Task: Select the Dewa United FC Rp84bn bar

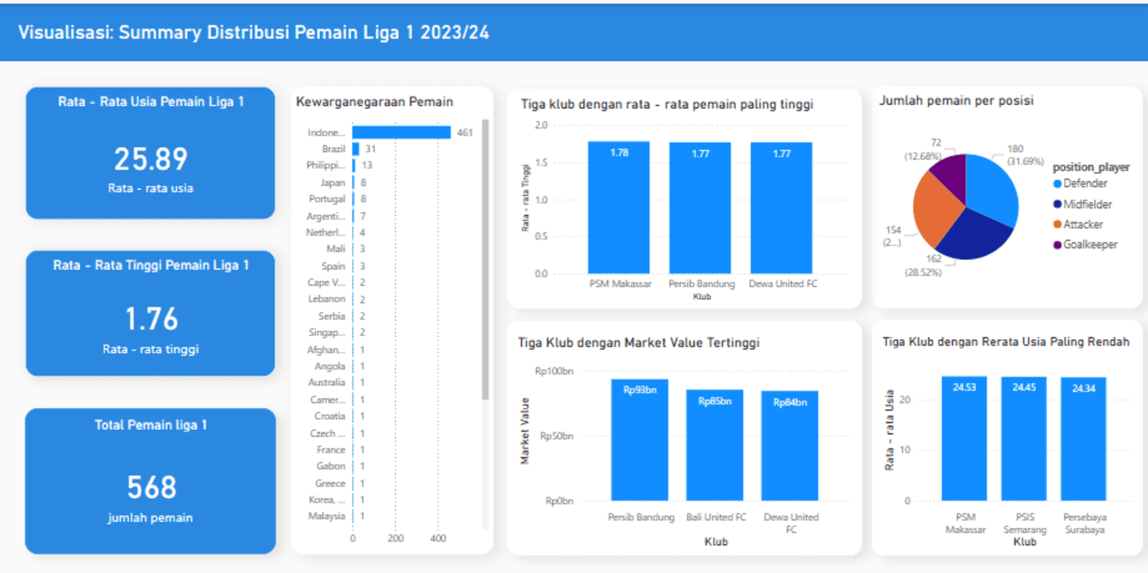Action: coord(790,446)
